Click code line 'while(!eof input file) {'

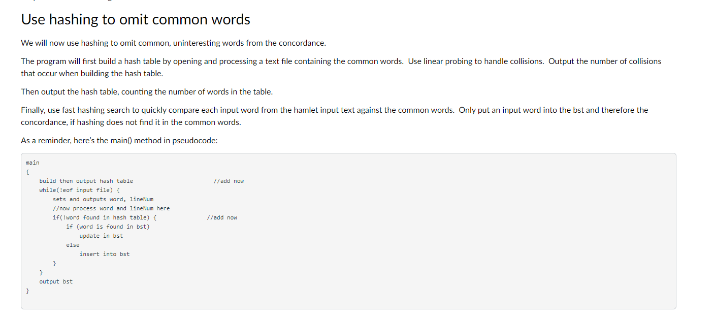tap(79, 190)
